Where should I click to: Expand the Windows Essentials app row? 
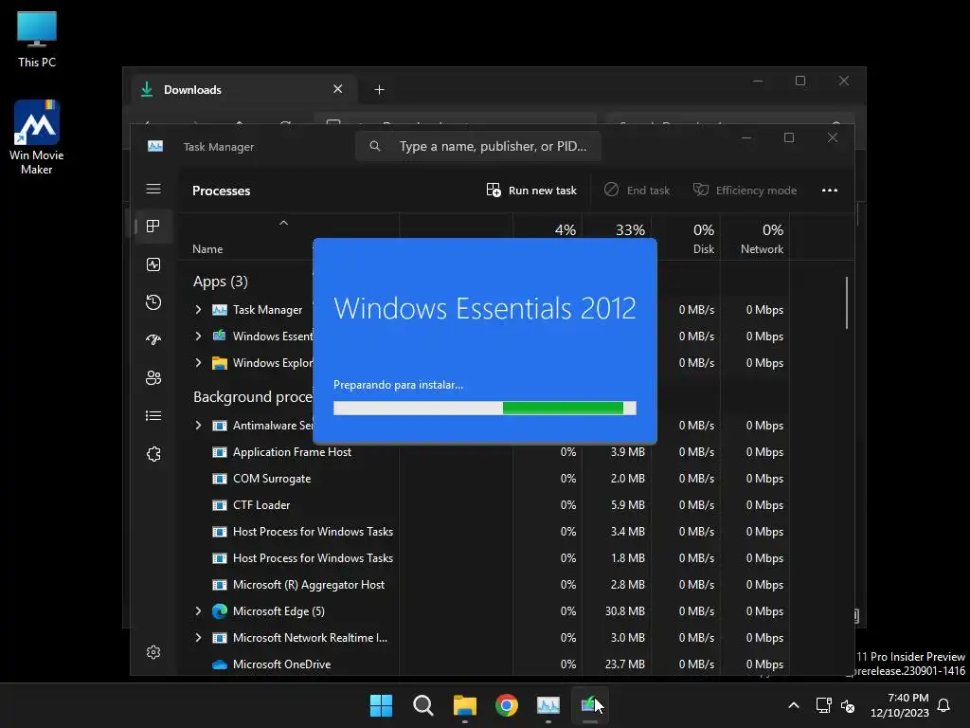pyautogui.click(x=198, y=337)
